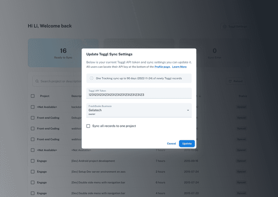Click '[Dev] Setup Dev server environment on aws'
The width and height of the screenshot is (278, 197).
pos(98,172)
